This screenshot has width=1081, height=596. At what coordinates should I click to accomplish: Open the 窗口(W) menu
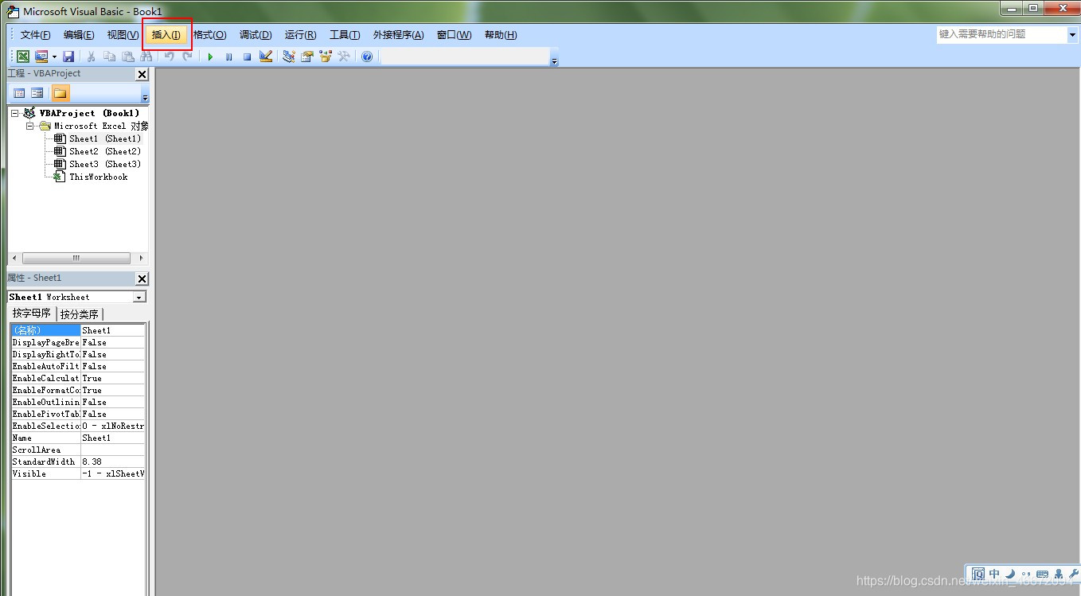coord(454,35)
